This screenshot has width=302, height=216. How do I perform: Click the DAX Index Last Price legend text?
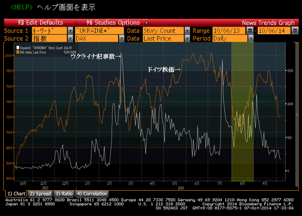33,52
